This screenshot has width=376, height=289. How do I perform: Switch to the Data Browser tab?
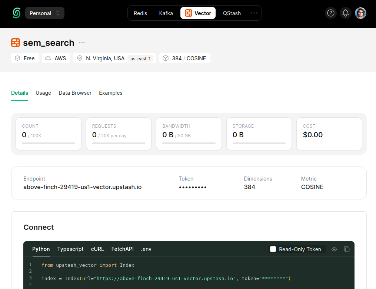tap(75, 93)
